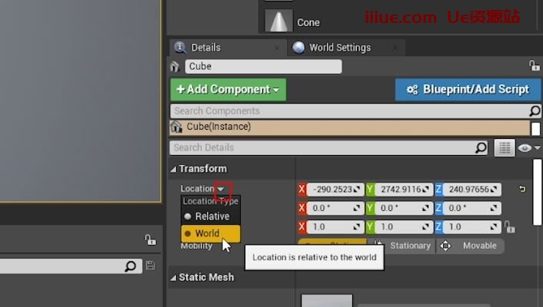Collapse the Static Mesh section
543x307 pixels.
pos(174,277)
